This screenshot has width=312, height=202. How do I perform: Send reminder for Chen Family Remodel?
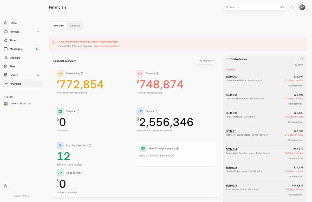tap(296, 104)
